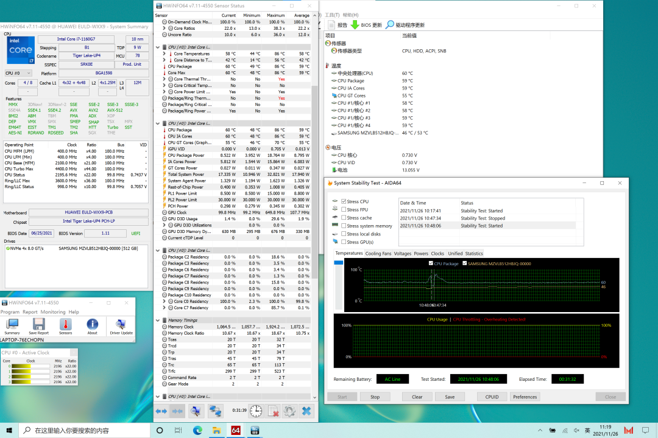Enable the Stress FPU checkbox
Image resolution: width=658 pixels, height=438 pixels.
[x=344, y=209]
